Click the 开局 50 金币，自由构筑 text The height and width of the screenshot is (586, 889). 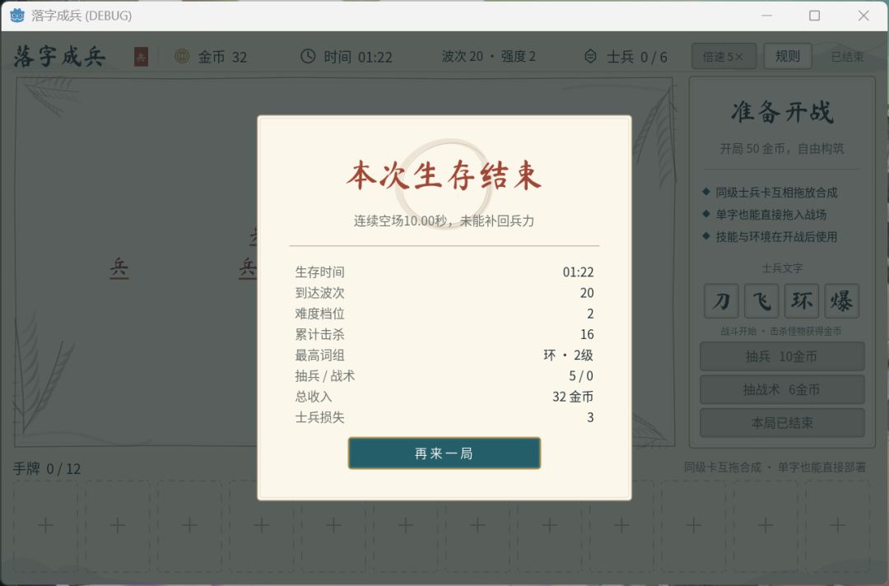pyautogui.click(x=782, y=148)
